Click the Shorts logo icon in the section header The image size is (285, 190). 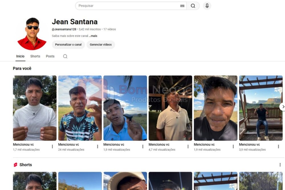point(15,165)
